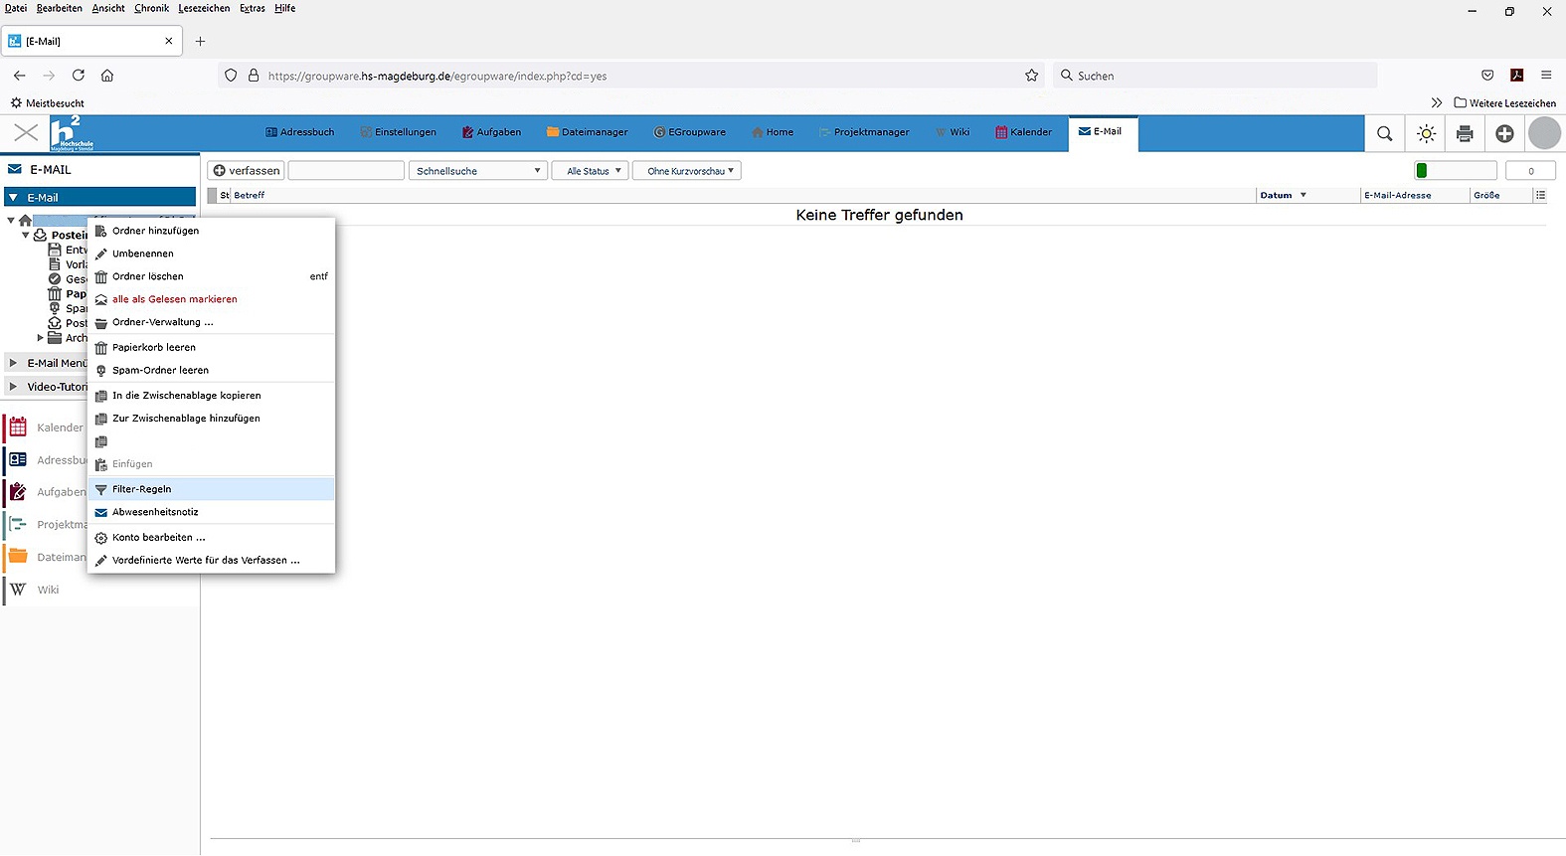Viewport: 1566px width, 856px height.
Task: Click the printer icon in header
Action: [x=1465, y=133]
